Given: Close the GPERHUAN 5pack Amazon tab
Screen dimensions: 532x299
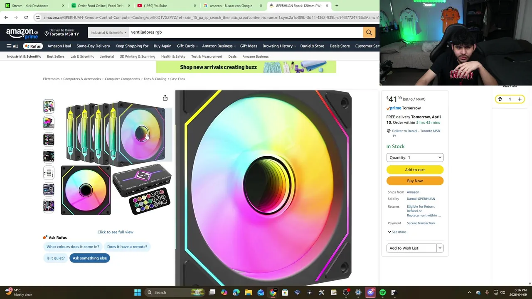Looking at the screenshot, I should coord(327,6).
